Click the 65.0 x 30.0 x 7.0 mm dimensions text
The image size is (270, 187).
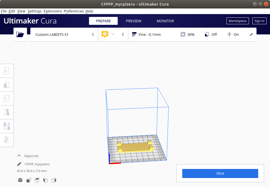32,171
